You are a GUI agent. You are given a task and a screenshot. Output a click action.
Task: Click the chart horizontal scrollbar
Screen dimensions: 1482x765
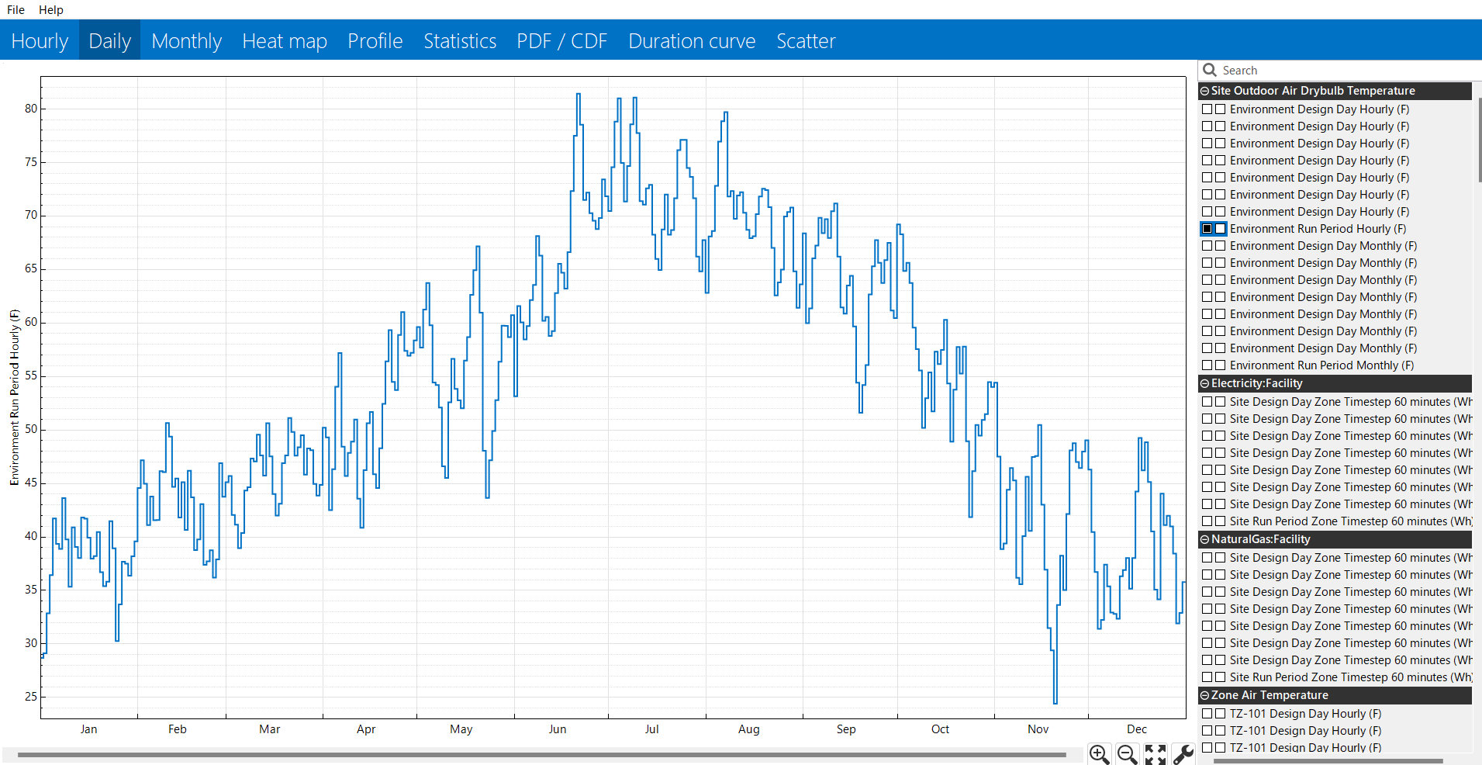click(x=541, y=754)
